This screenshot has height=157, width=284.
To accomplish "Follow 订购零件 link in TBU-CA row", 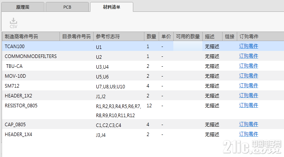I will pyautogui.click(x=248, y=66).
